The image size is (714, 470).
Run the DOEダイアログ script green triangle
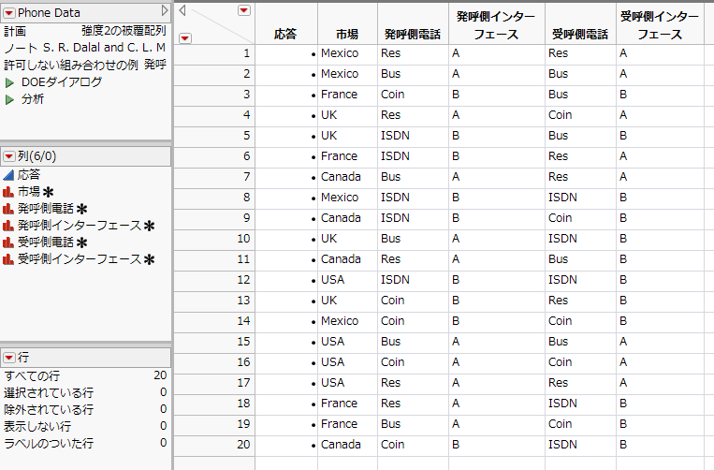9,82
